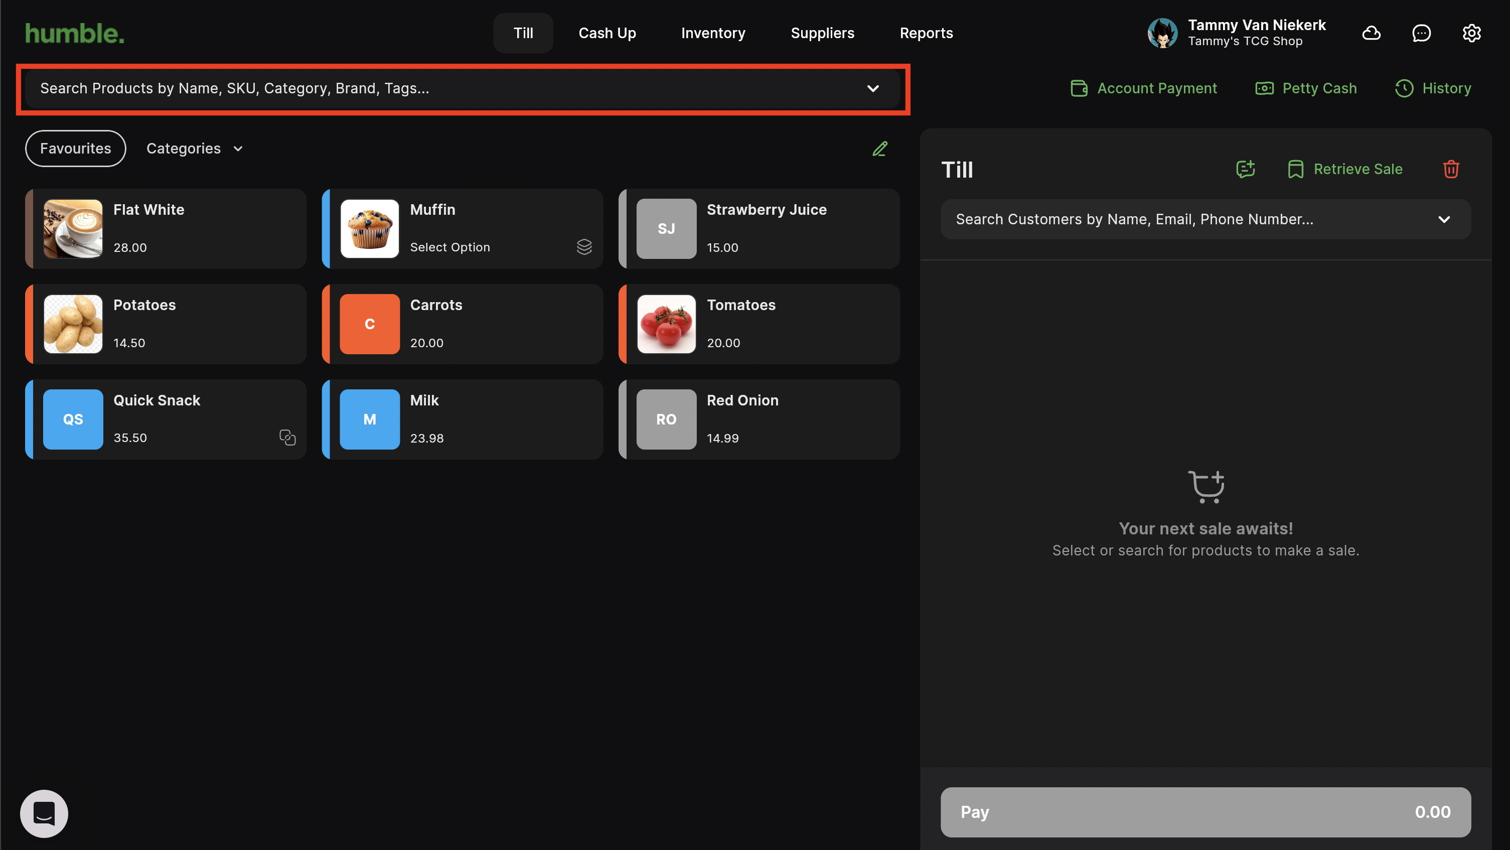Click the red trash icon to clear the sale
Image resolution: width=1510 pixels, height=850 pixels.
point(1451,169)
